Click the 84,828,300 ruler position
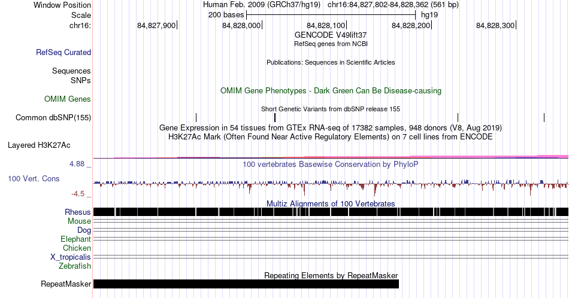 click(495, 25)
